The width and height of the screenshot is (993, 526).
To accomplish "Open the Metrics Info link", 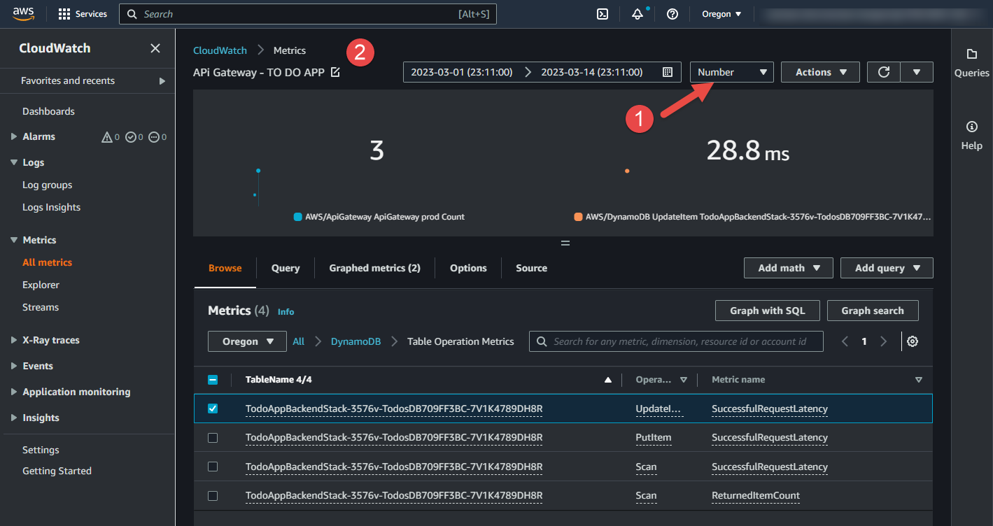I will coord(286,312).
